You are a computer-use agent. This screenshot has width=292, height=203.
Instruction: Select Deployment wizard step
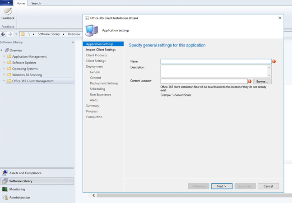[94, 66]
